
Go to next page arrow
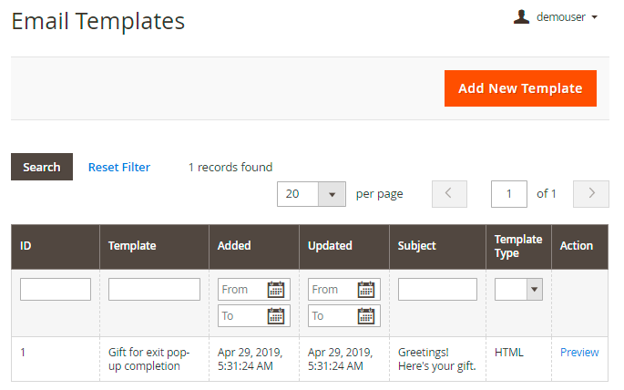pos(591,193)
